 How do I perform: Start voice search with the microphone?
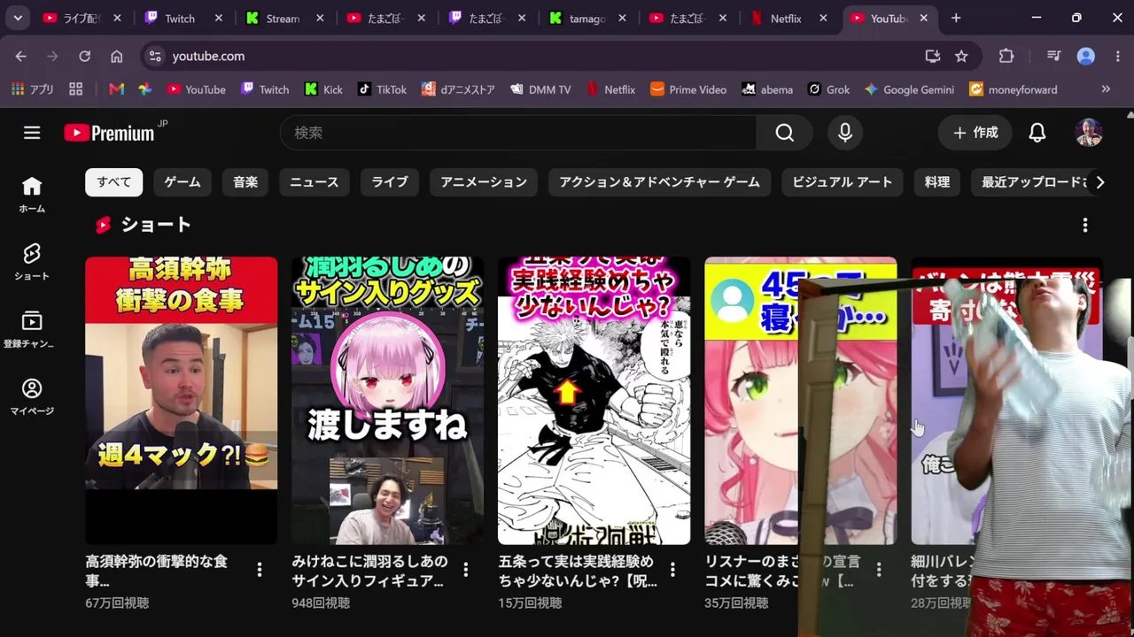[845, 133]
